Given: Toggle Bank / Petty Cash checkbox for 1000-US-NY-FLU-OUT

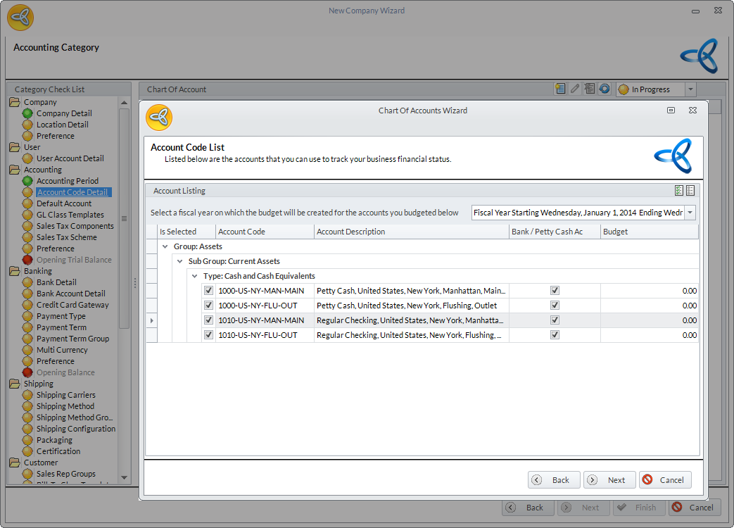Looking at the screenshot, I should coord(555,306).
